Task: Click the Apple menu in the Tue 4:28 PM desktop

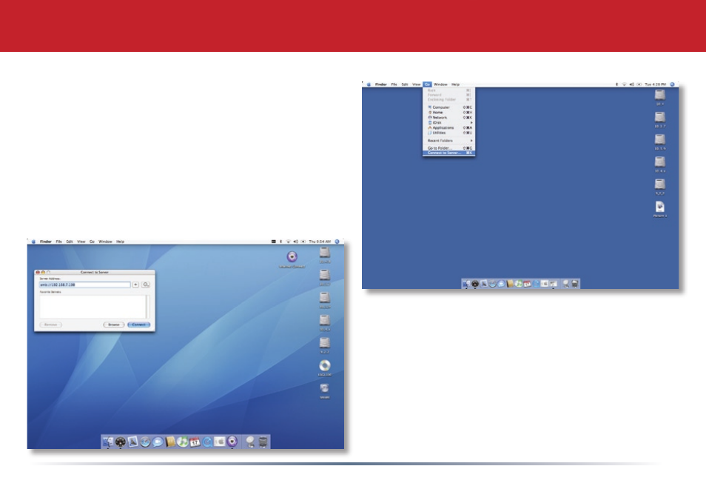Action: coord(369,84)
